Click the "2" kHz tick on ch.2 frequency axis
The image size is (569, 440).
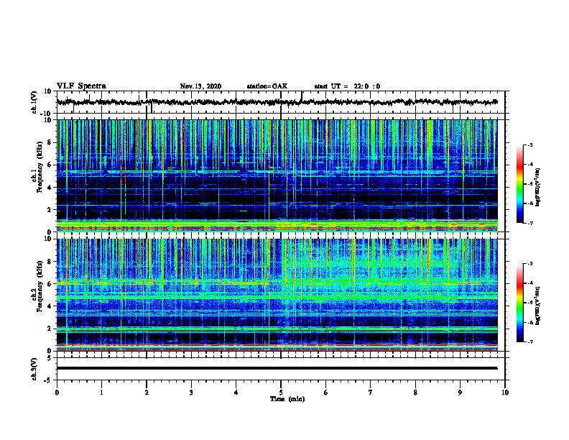[50, 329]
